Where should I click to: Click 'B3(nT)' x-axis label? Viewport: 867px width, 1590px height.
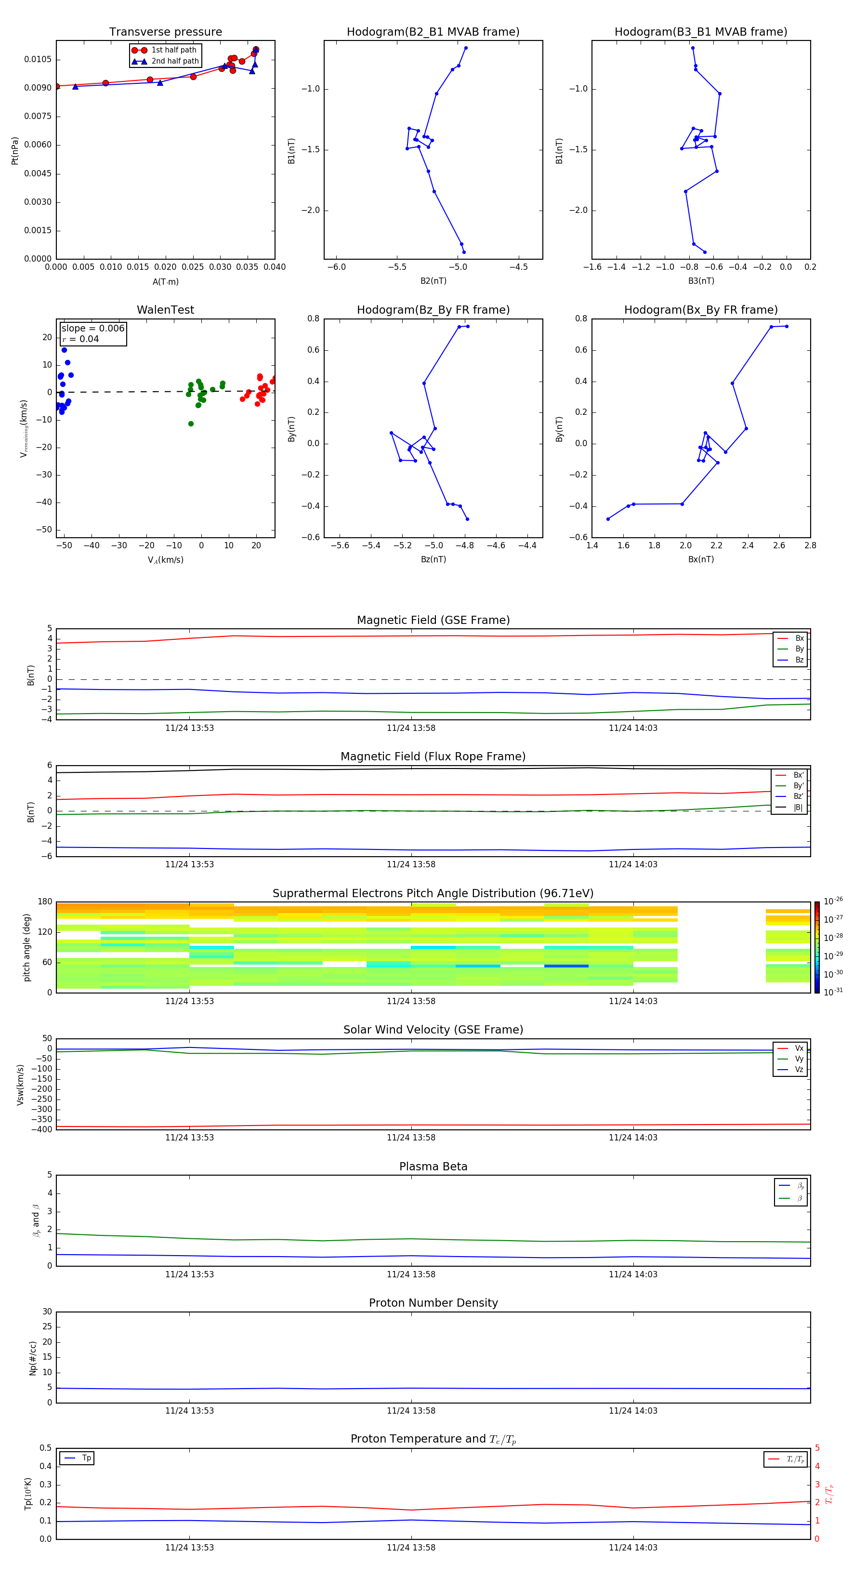coord(701,281)
